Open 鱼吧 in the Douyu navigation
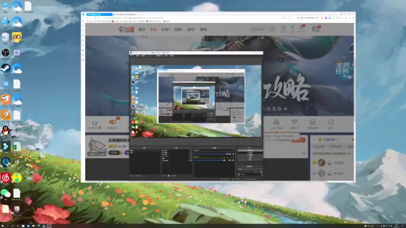This screenshot has width=406, height=228. pos(204,29)
